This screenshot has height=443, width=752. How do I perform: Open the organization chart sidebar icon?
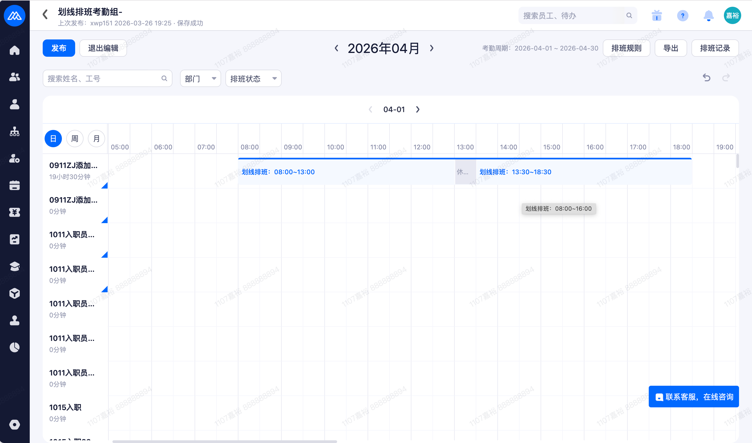[x=14, y=131]
